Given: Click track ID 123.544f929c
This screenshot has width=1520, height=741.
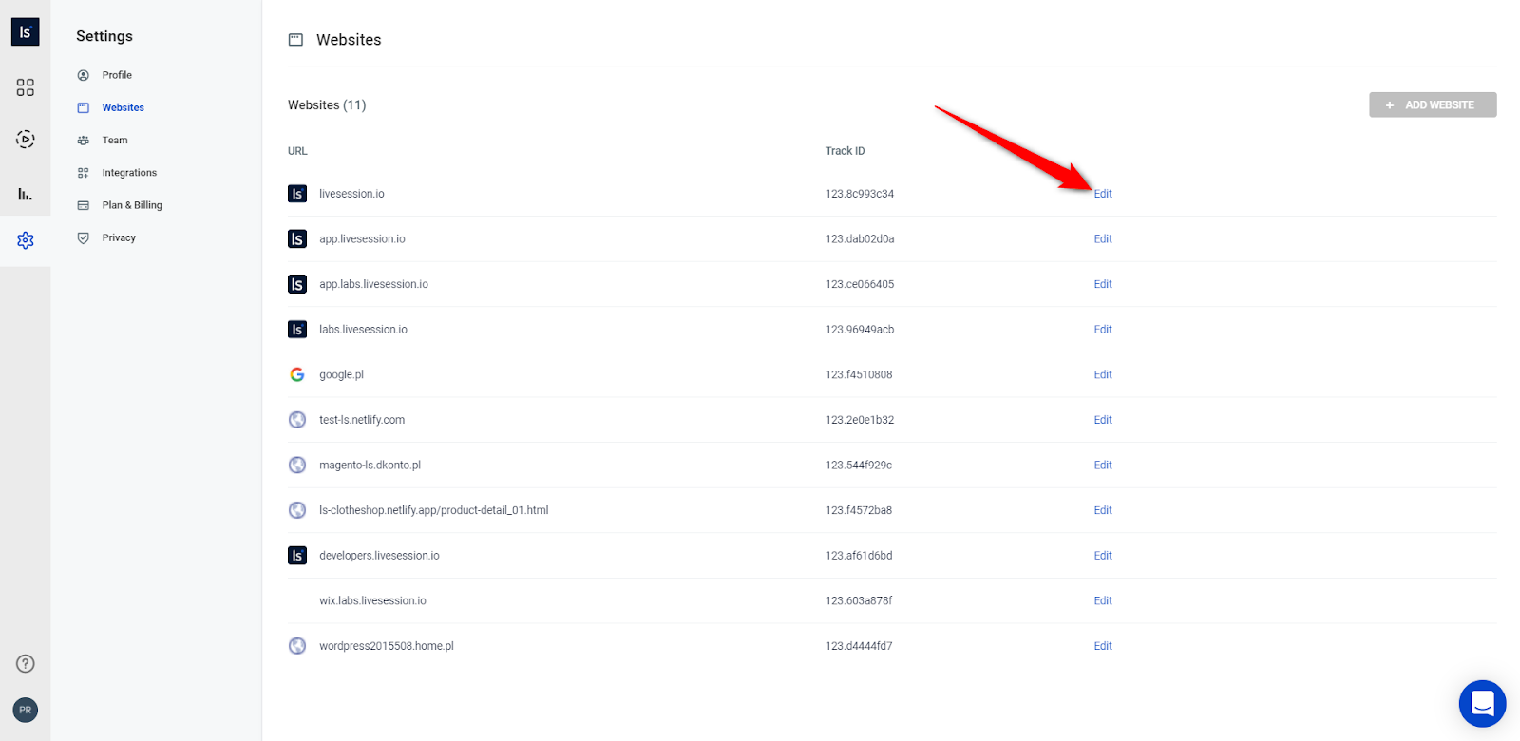Looking at the screenshot, I should point(859,465).
